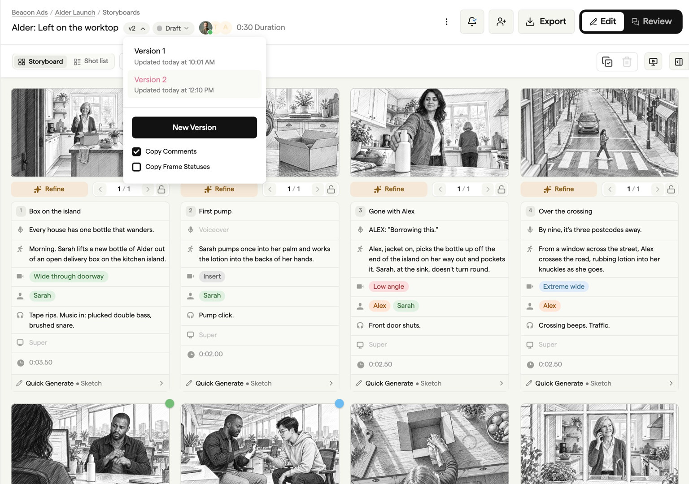Click the user avatar with green status
Image resolution: width=689 pixels, height=484 pixels.
pyautogui.click(x=205, y=27)
